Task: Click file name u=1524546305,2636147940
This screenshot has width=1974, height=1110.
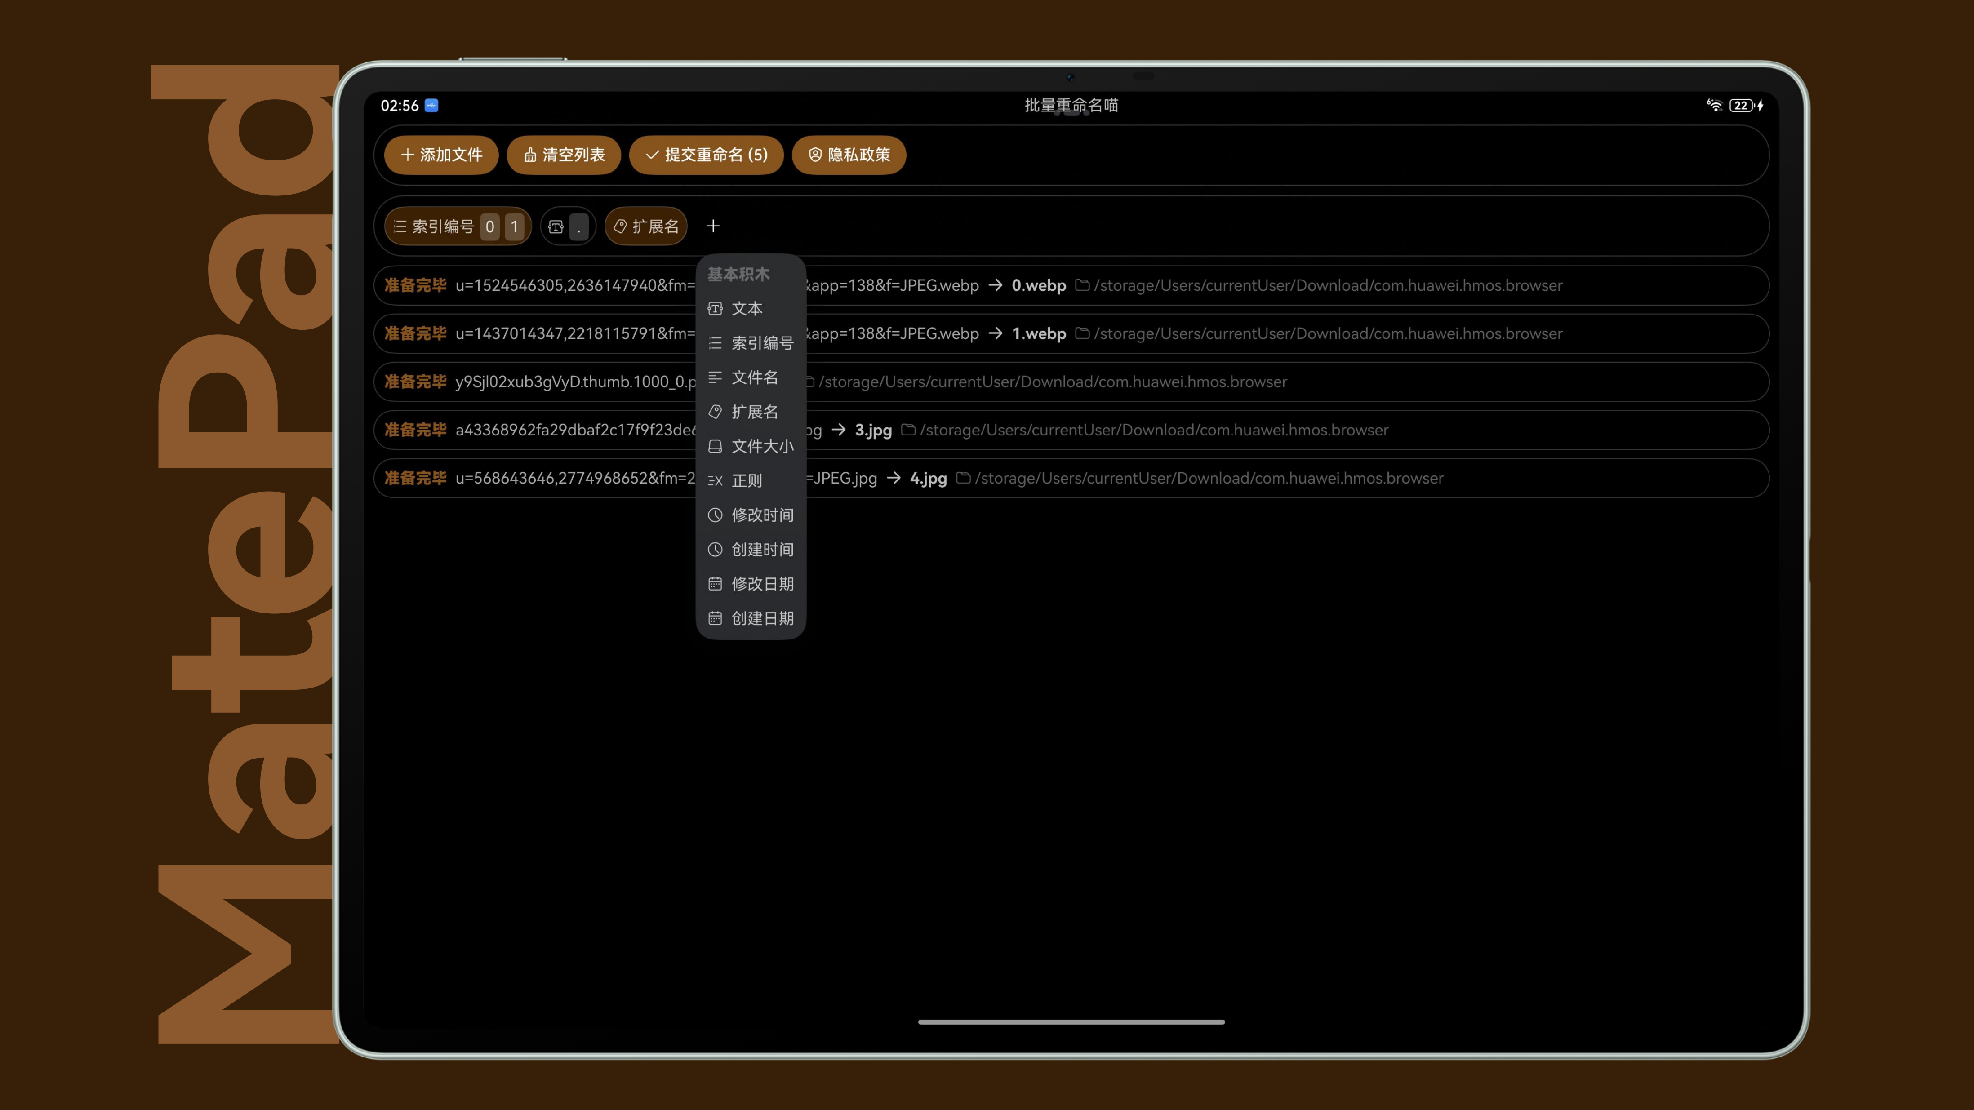Action: coord(575,286)
